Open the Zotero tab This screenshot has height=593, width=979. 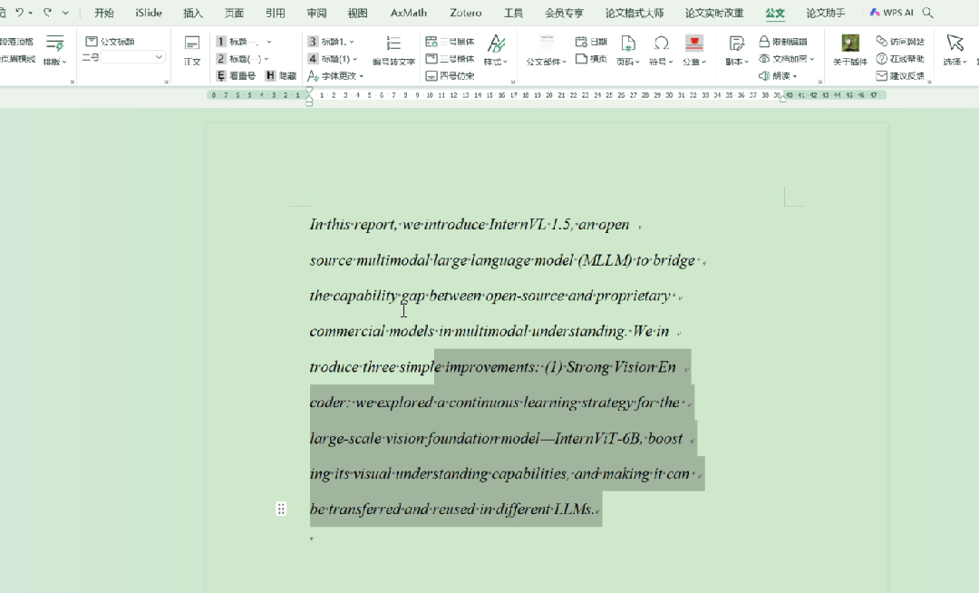click(x=466, y=13)
